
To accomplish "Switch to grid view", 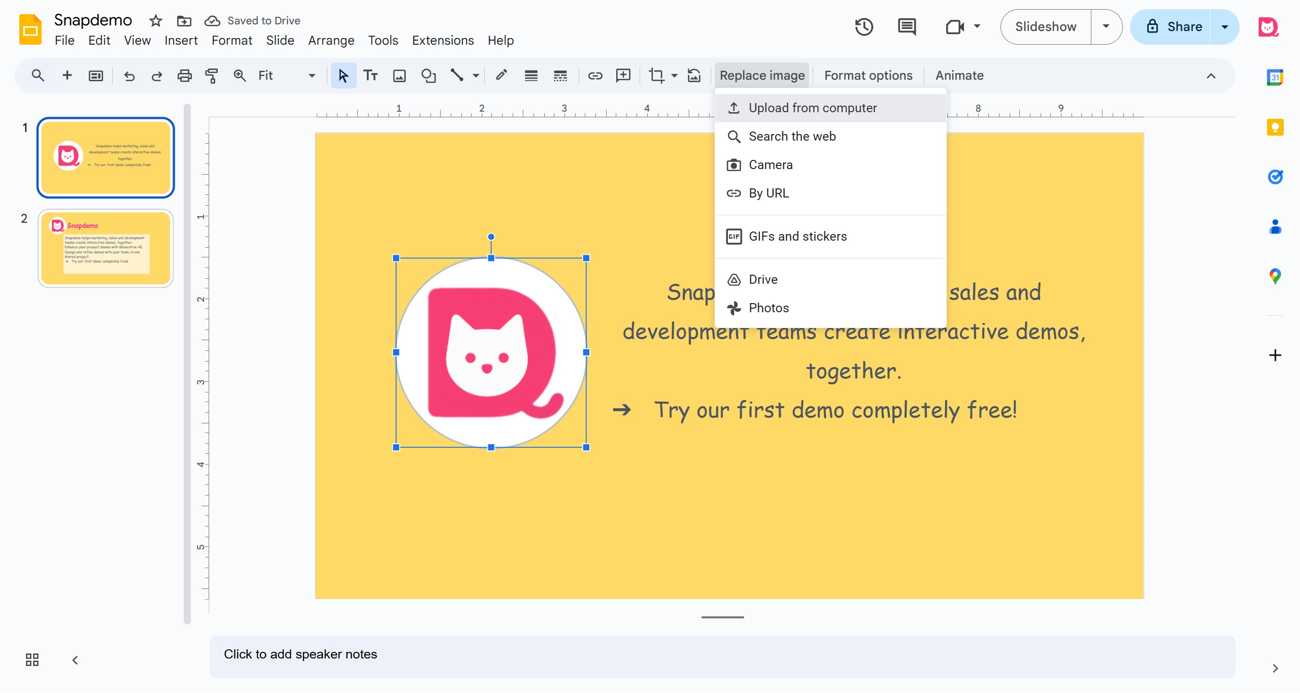I will pos(32,659).
